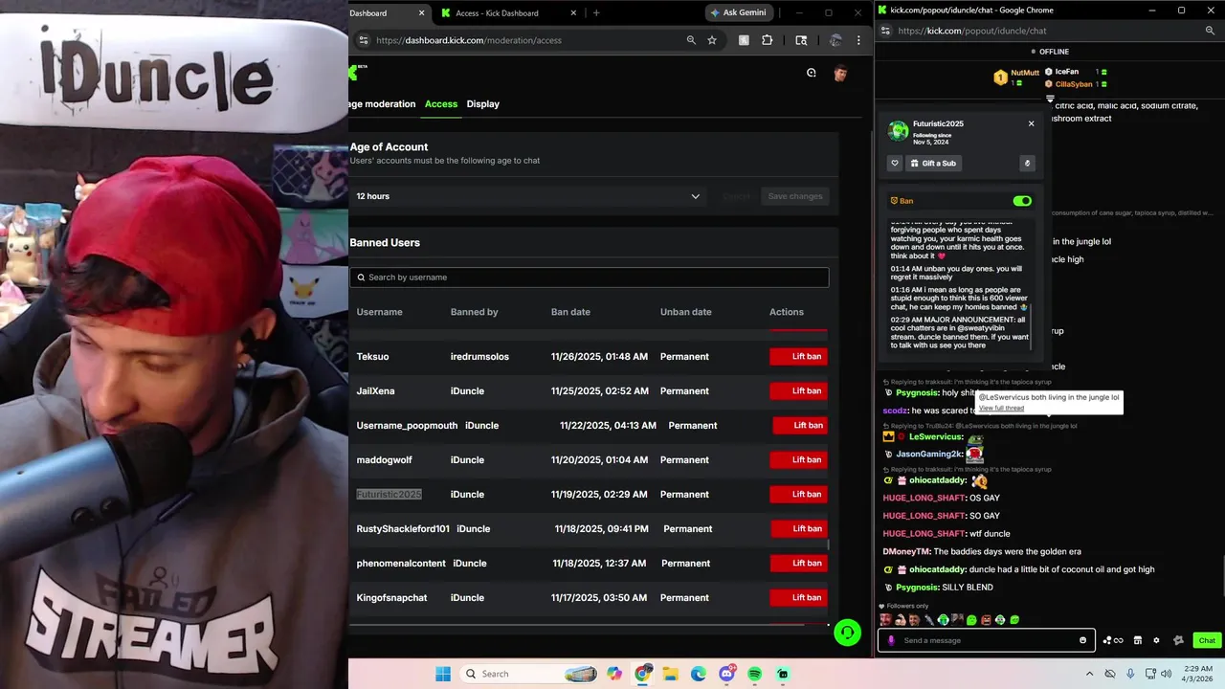Click Windows taskbar Search box
The height and width of the screenshot is (689, 1225).
coord(529,674)
